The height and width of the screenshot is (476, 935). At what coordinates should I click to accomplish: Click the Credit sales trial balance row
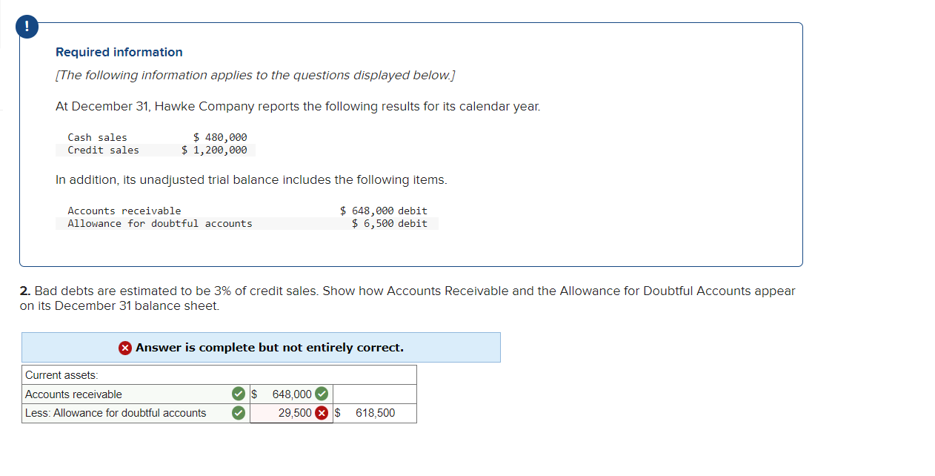coord(156,149)
